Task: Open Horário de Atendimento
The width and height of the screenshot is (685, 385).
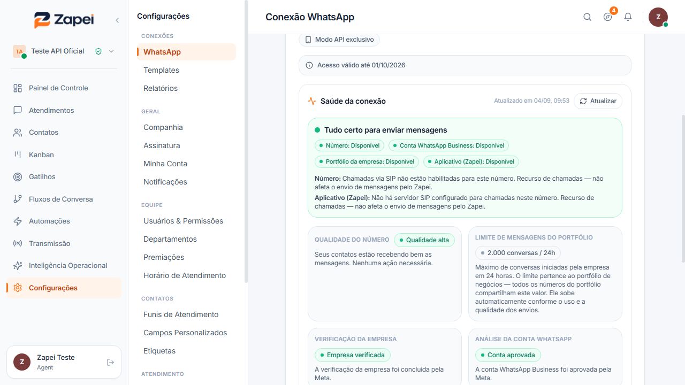Action: pyautogui.click(x=186, y=275)
